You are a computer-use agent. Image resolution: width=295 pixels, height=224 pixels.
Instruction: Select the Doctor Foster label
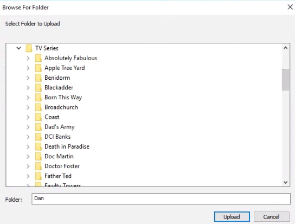click(62, 166)
